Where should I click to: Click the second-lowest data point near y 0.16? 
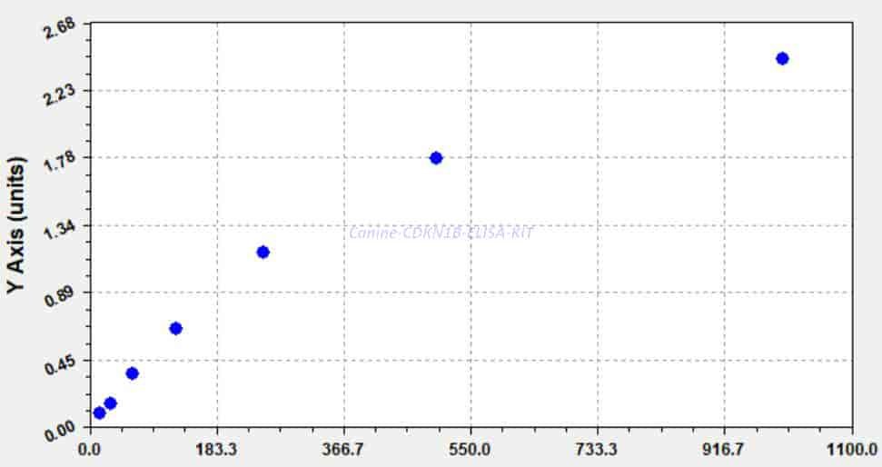click(110, 403)
